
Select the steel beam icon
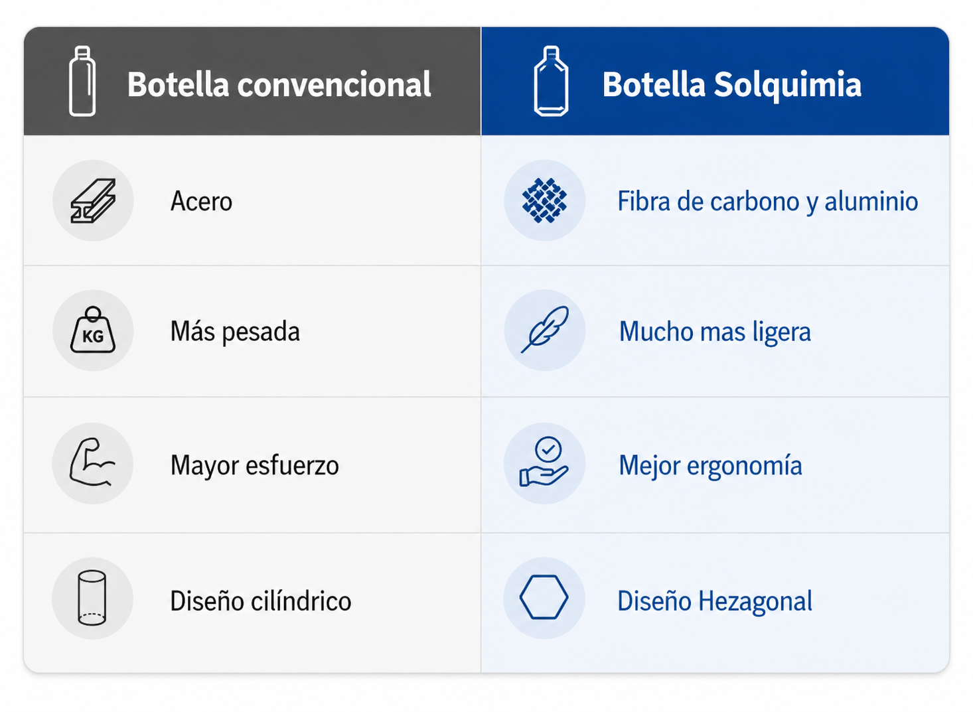(x=93, y=200)
